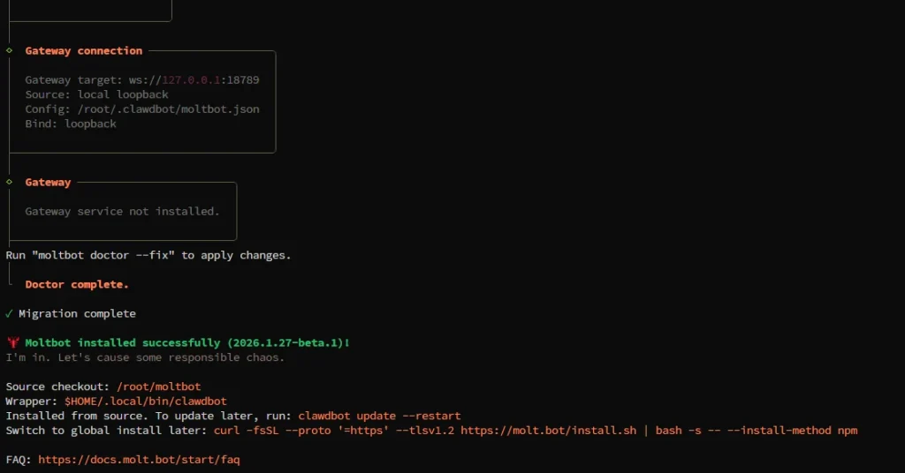Click 'Gateway service not installed.' message
905x473 pixels.
tap(122, 212)
